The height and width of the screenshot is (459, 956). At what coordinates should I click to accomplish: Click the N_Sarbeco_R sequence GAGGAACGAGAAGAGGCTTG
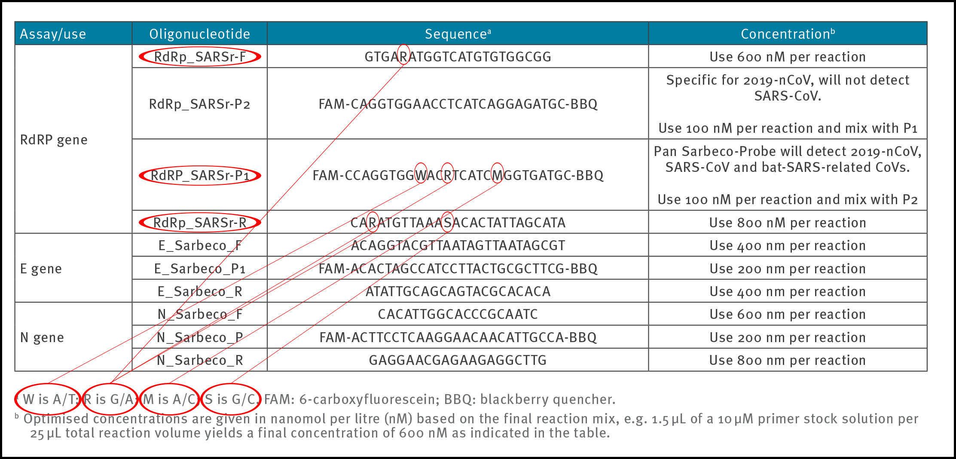tap(458, 360)
